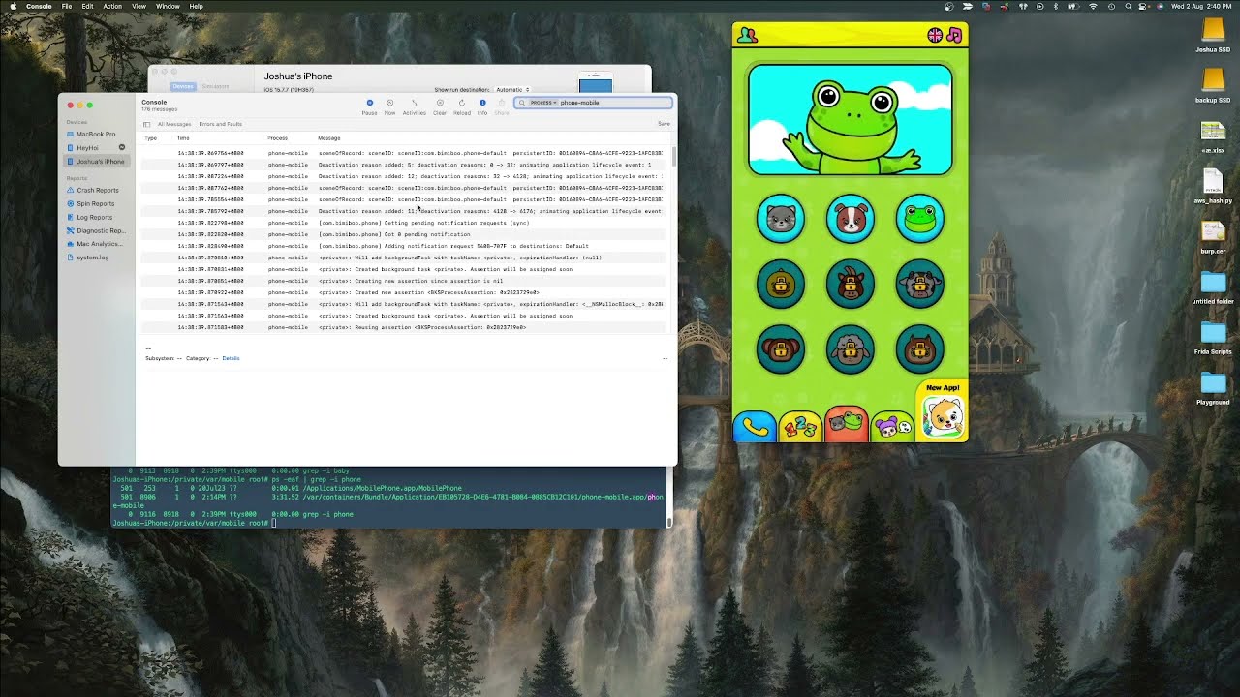This screenshot has width=1240, height=697.
Task: Select the 'Adding notification request' log row
Action: coord(405,246)
